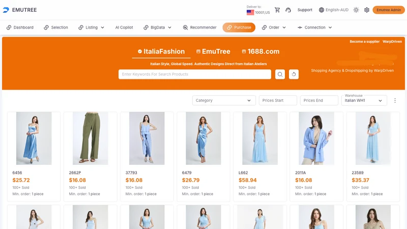Screen dimensions: 407x229
Task: Open product 6456 thumbnail
Action: click(x=34, y=138)
